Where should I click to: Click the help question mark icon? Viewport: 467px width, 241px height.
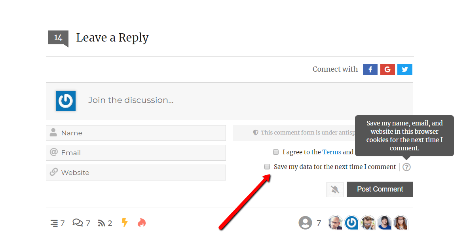(406, 167)
